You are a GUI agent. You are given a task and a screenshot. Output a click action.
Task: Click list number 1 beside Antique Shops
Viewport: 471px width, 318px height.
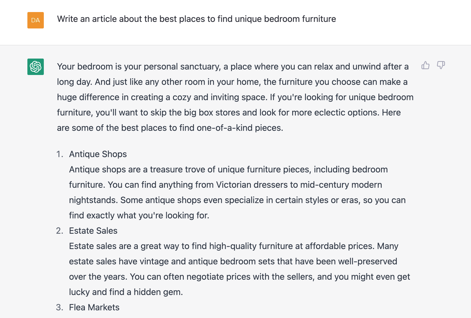pyautogui.click(x=60, y=154)
